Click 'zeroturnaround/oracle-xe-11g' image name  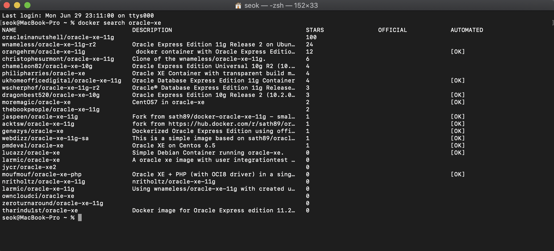tap(53, 203)
